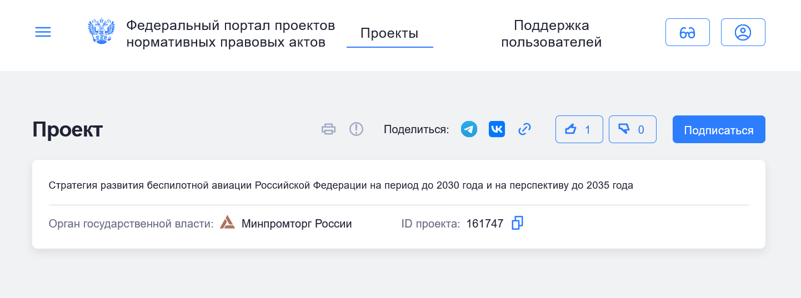Viewport: 801px width, 298px height.
Task: Open the user profile account button
Action: pos(743,32)
